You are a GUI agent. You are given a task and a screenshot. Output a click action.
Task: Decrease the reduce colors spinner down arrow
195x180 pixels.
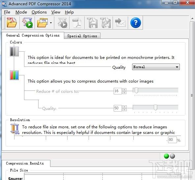coord(125,93)
